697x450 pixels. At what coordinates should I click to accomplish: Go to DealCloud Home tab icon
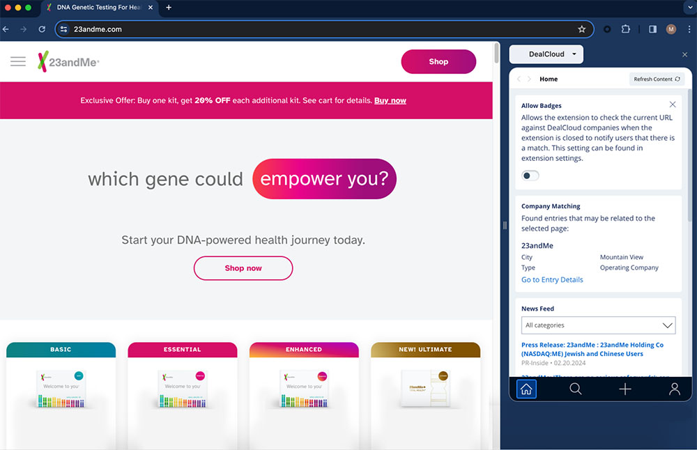(526, 389)
